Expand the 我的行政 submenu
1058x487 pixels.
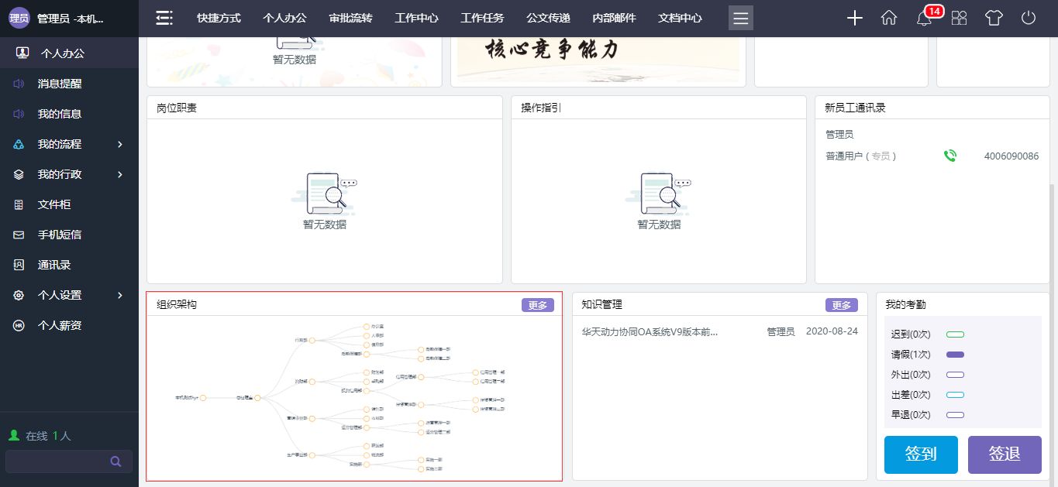pos(120,174)
